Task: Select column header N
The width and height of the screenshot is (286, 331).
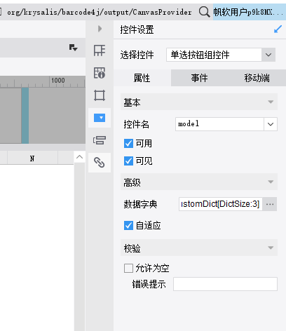Action: [x=32, y=158]
